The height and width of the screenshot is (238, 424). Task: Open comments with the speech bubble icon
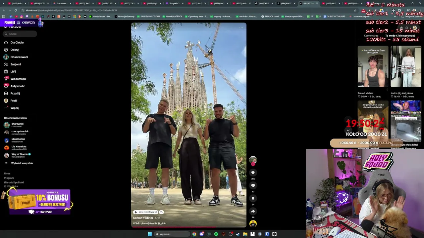(x=253, y=185)
